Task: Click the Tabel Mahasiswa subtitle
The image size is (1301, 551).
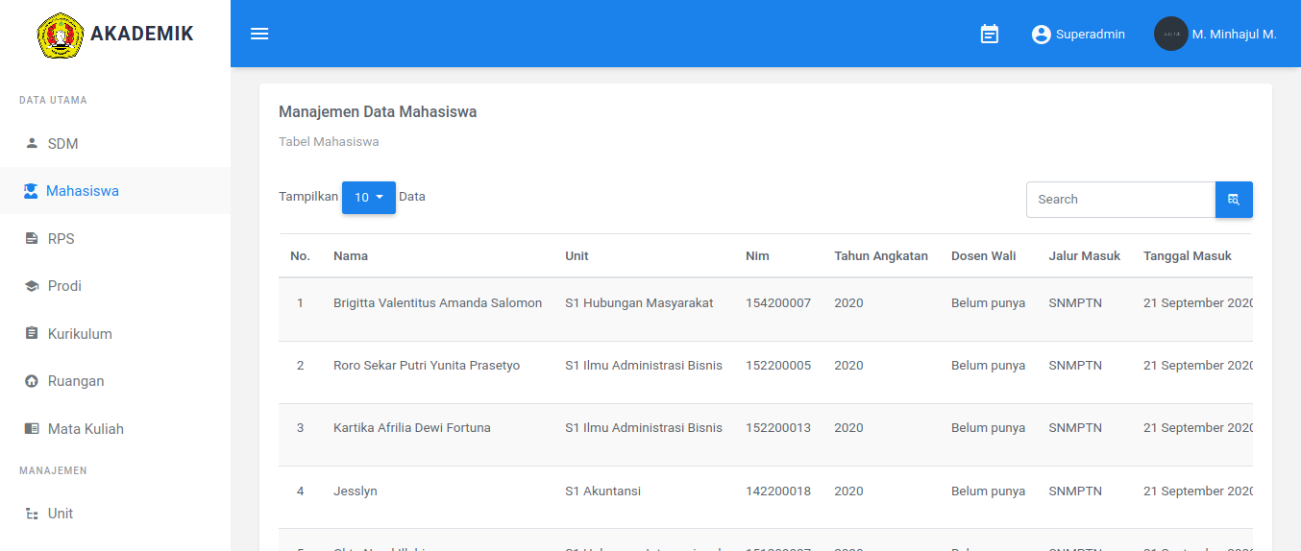Action: (329, 141)
